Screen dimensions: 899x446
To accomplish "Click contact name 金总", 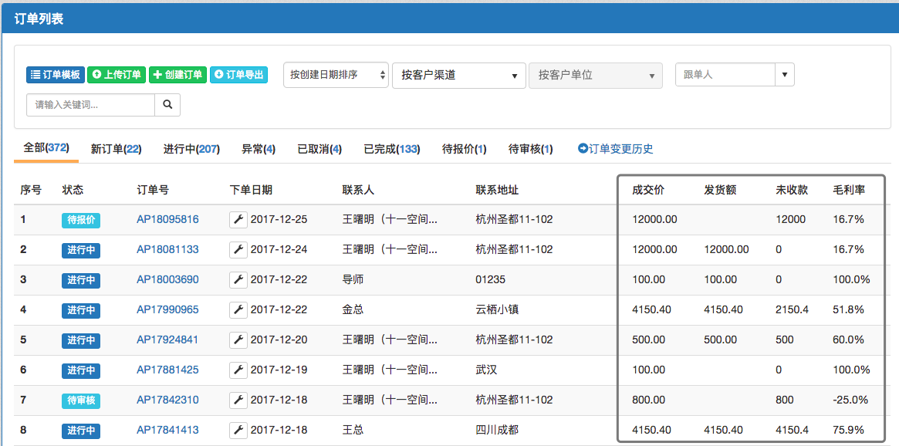I will (x=353, y=309).
